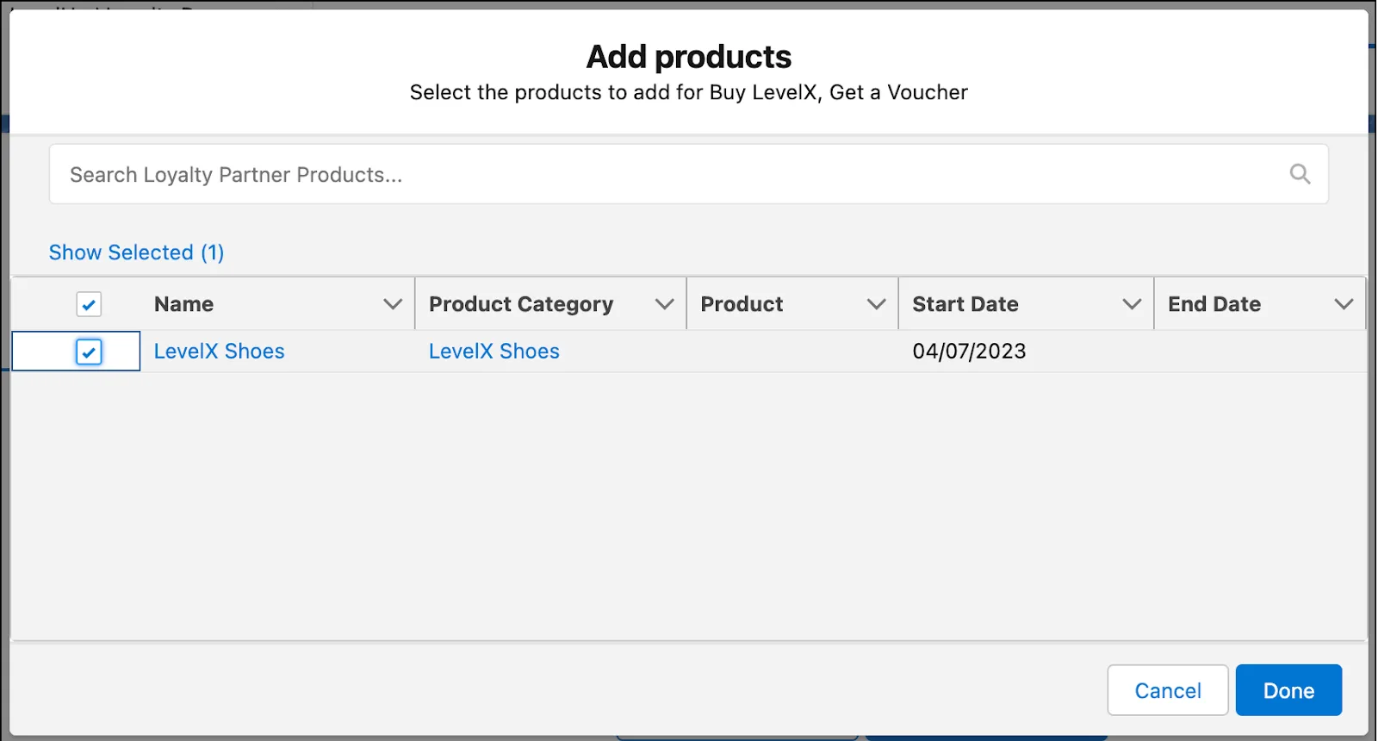1378x741 pixels.
Task: Click the Cancel button
Action: (x=1168, y=690)
